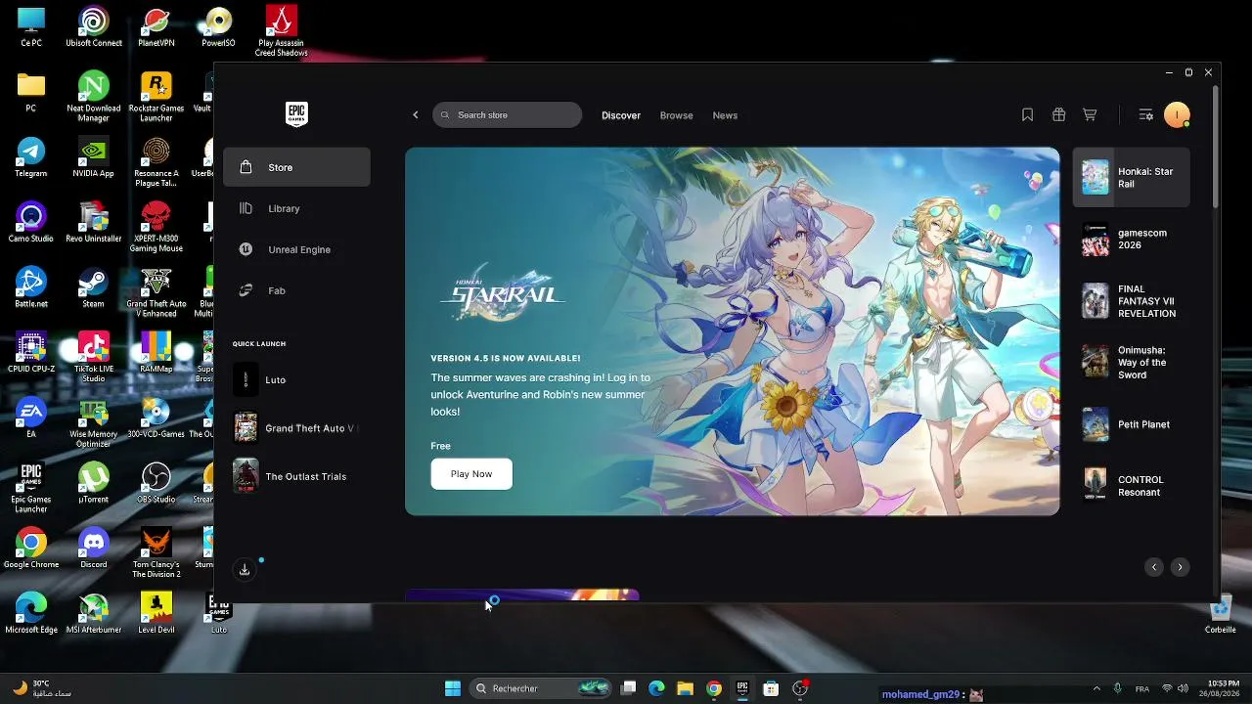
Task: Click the Search store field
Action: 507,115
